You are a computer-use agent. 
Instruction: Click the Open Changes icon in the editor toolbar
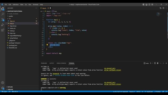pos(160,8)
